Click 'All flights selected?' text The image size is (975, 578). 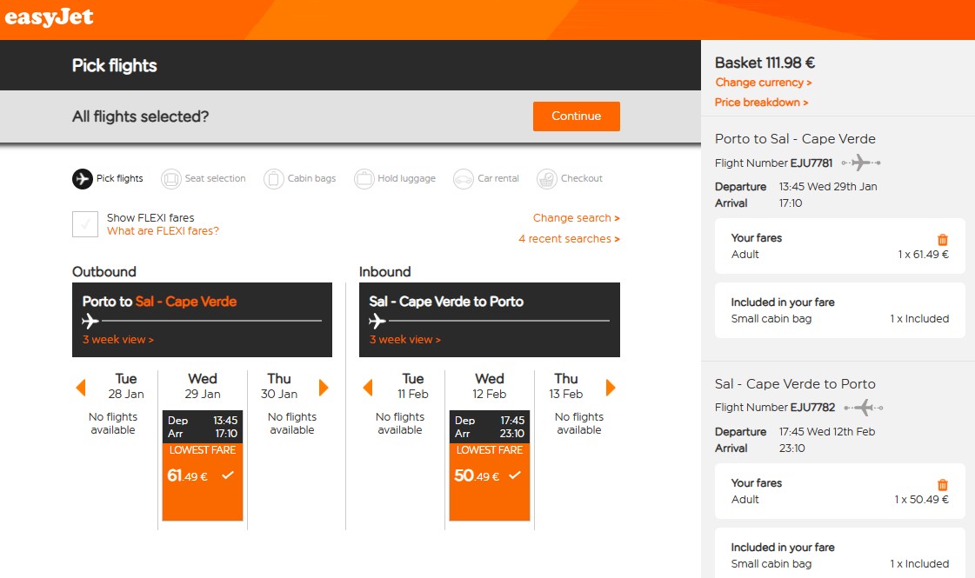pos(141,116)
